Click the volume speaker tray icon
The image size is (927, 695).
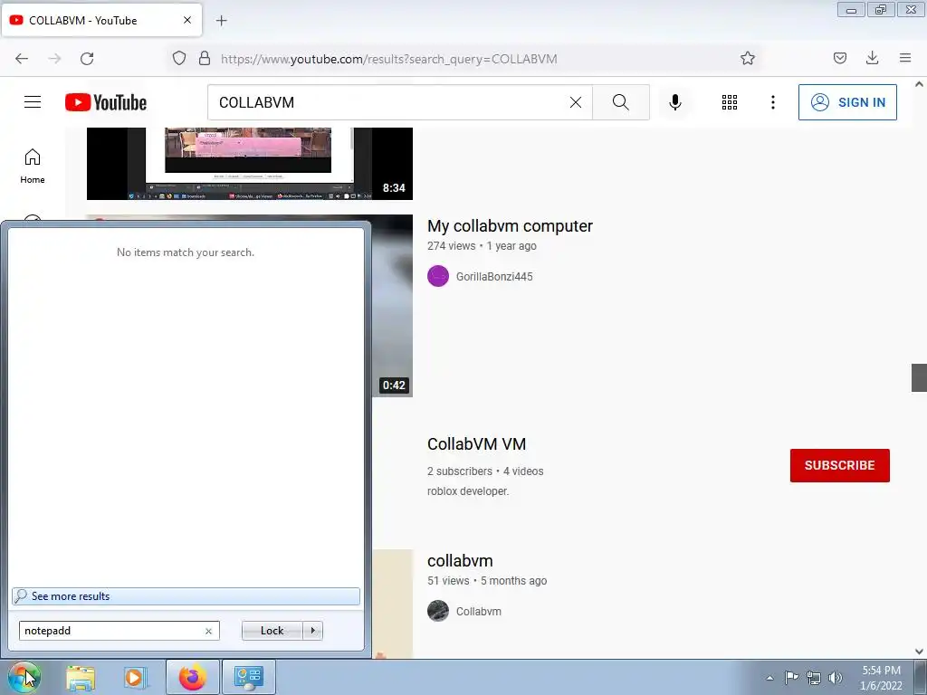pos(836,678)
